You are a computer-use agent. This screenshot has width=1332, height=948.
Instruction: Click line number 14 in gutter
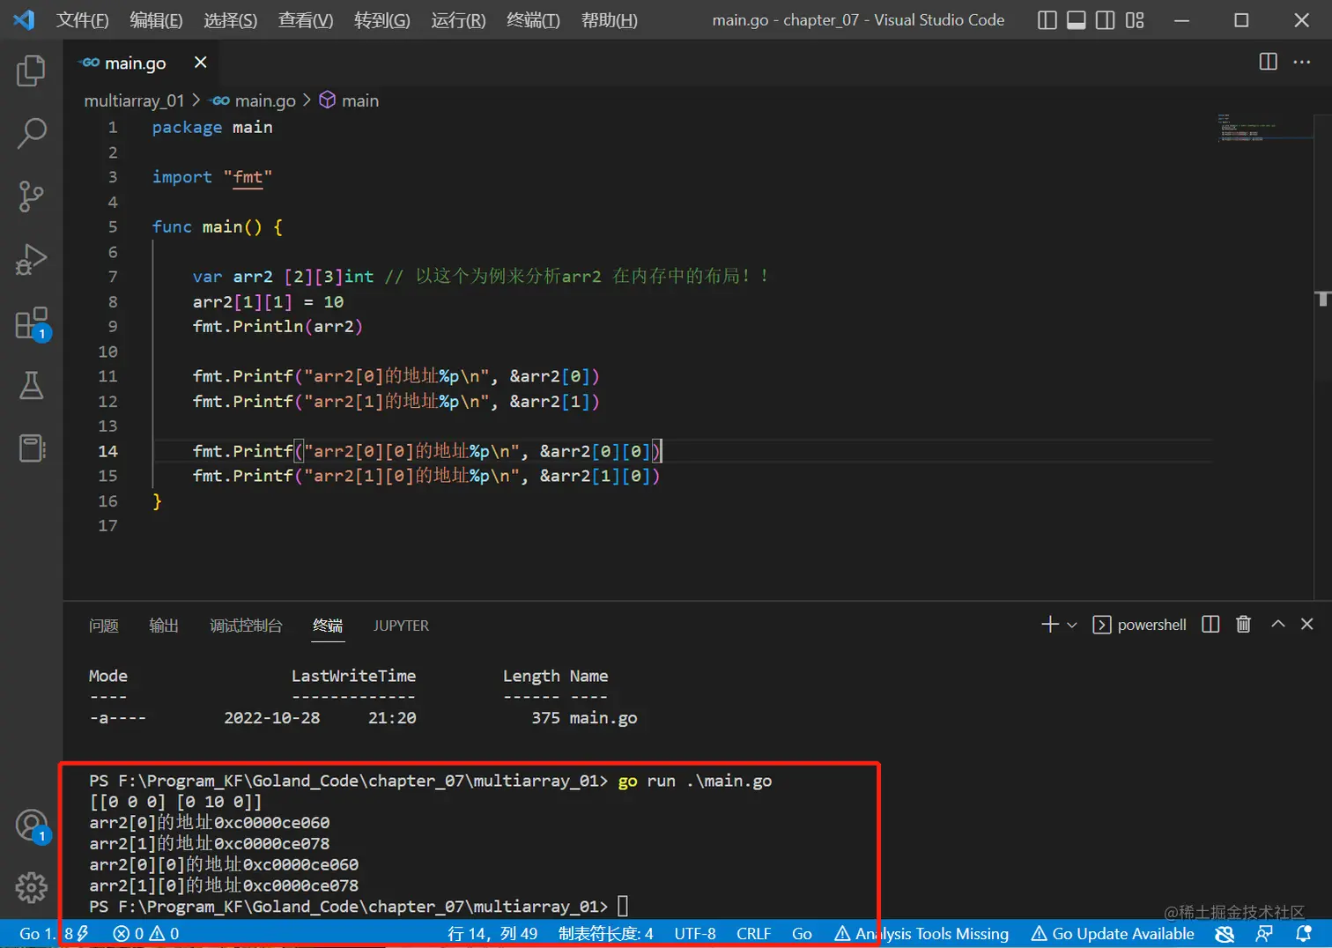[107, 451]
